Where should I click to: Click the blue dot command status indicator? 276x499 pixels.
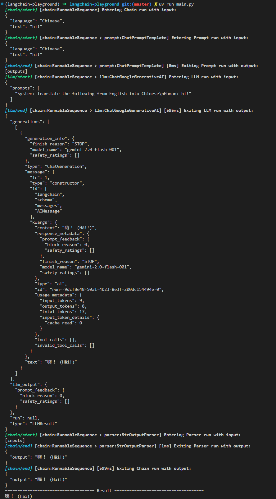point(2,4)
